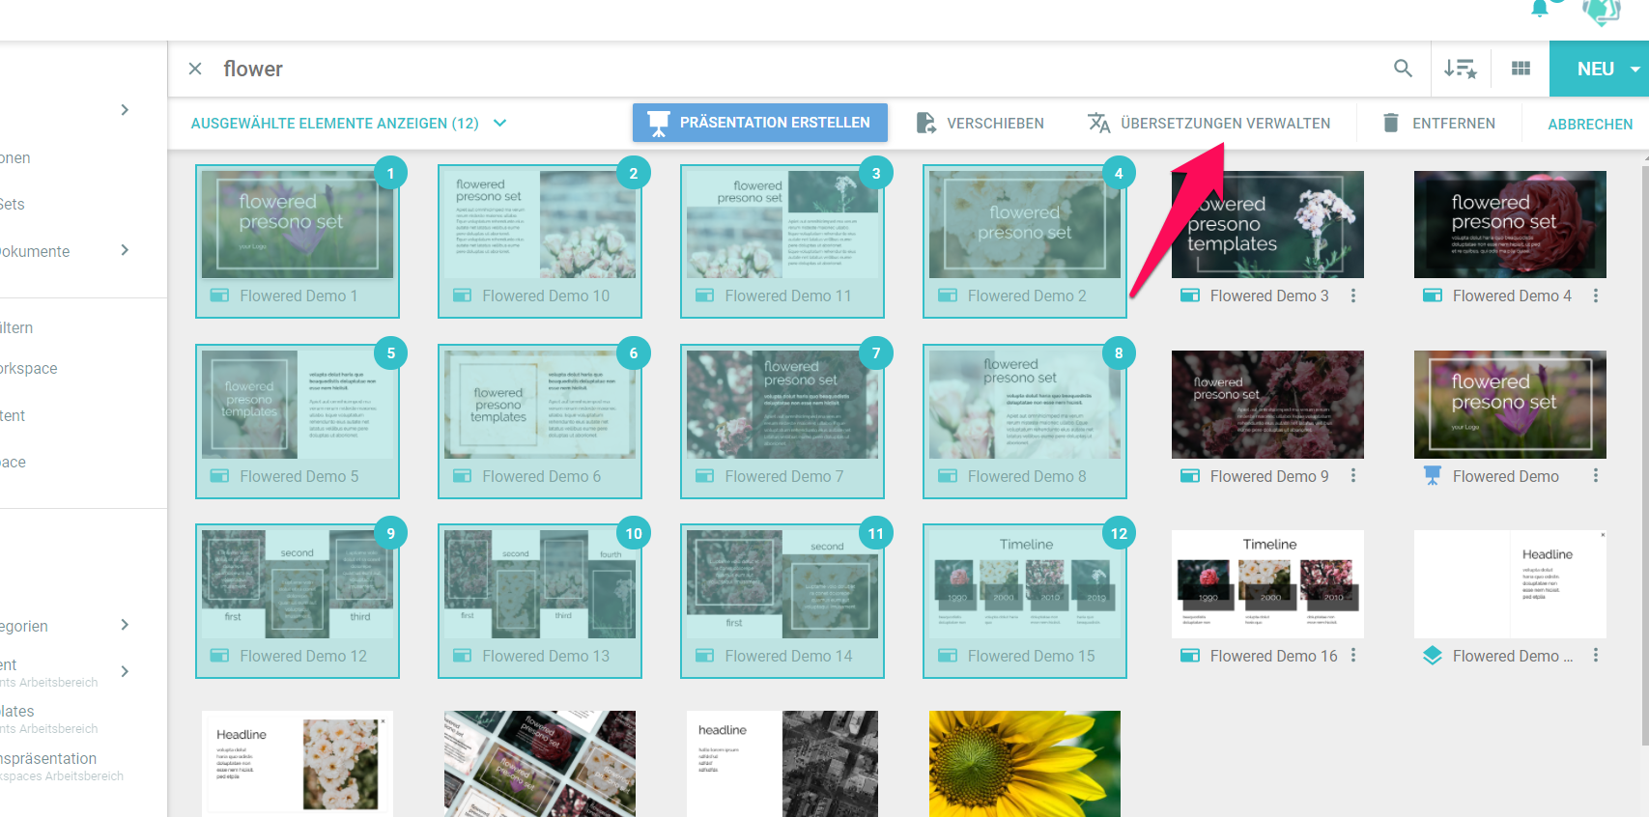This screenshot has height=817, width=1649.
Task: Click the slide type icon beside Flowered Demo 9
Action: coord(1190,476)
